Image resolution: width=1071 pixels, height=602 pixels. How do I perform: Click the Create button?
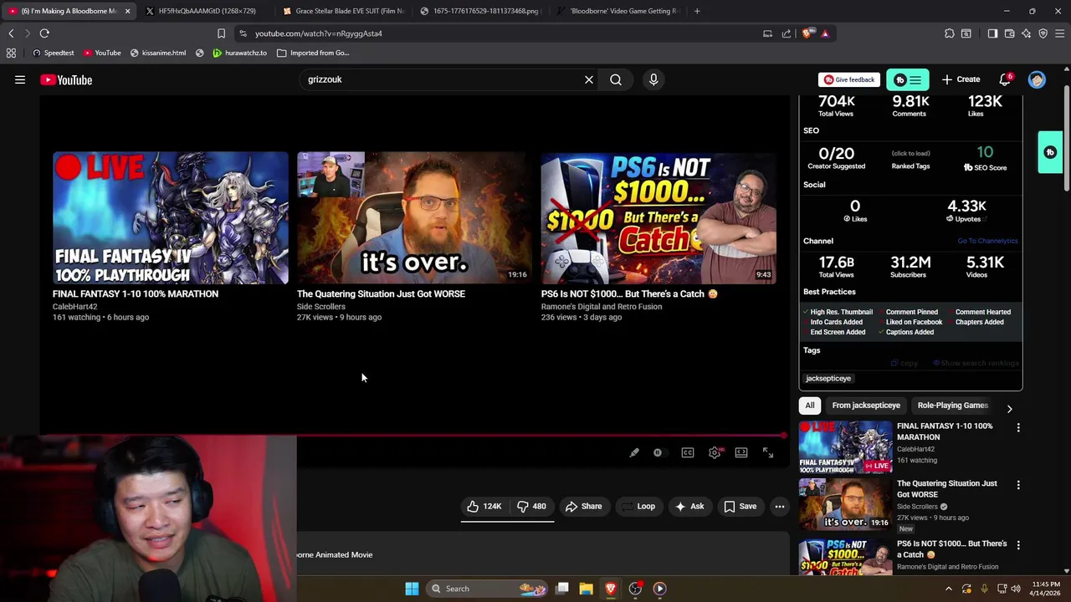(961, 79)
